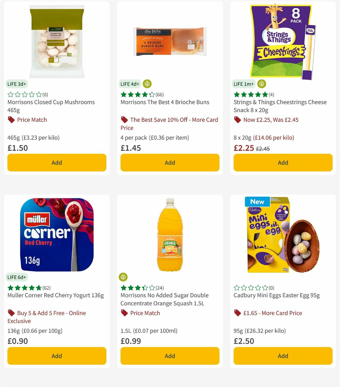Click the green leaf icon on Brioche Buns
Image resolution: width=340 pixels, height=387 pixels.
[147, 84]
